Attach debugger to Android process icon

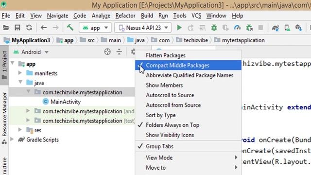pyautogui.click(x=249, y=28)
